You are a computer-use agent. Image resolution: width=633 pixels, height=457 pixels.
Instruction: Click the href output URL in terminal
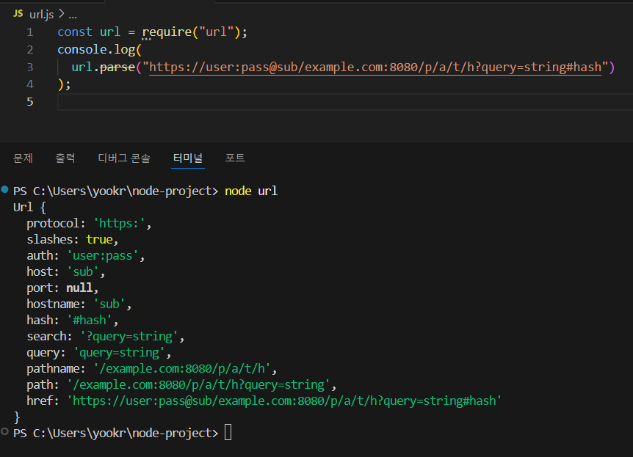pyautogui.click(x=284, y=401)
